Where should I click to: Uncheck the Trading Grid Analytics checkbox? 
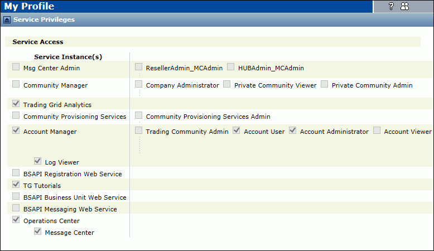(x=16, y=104)
